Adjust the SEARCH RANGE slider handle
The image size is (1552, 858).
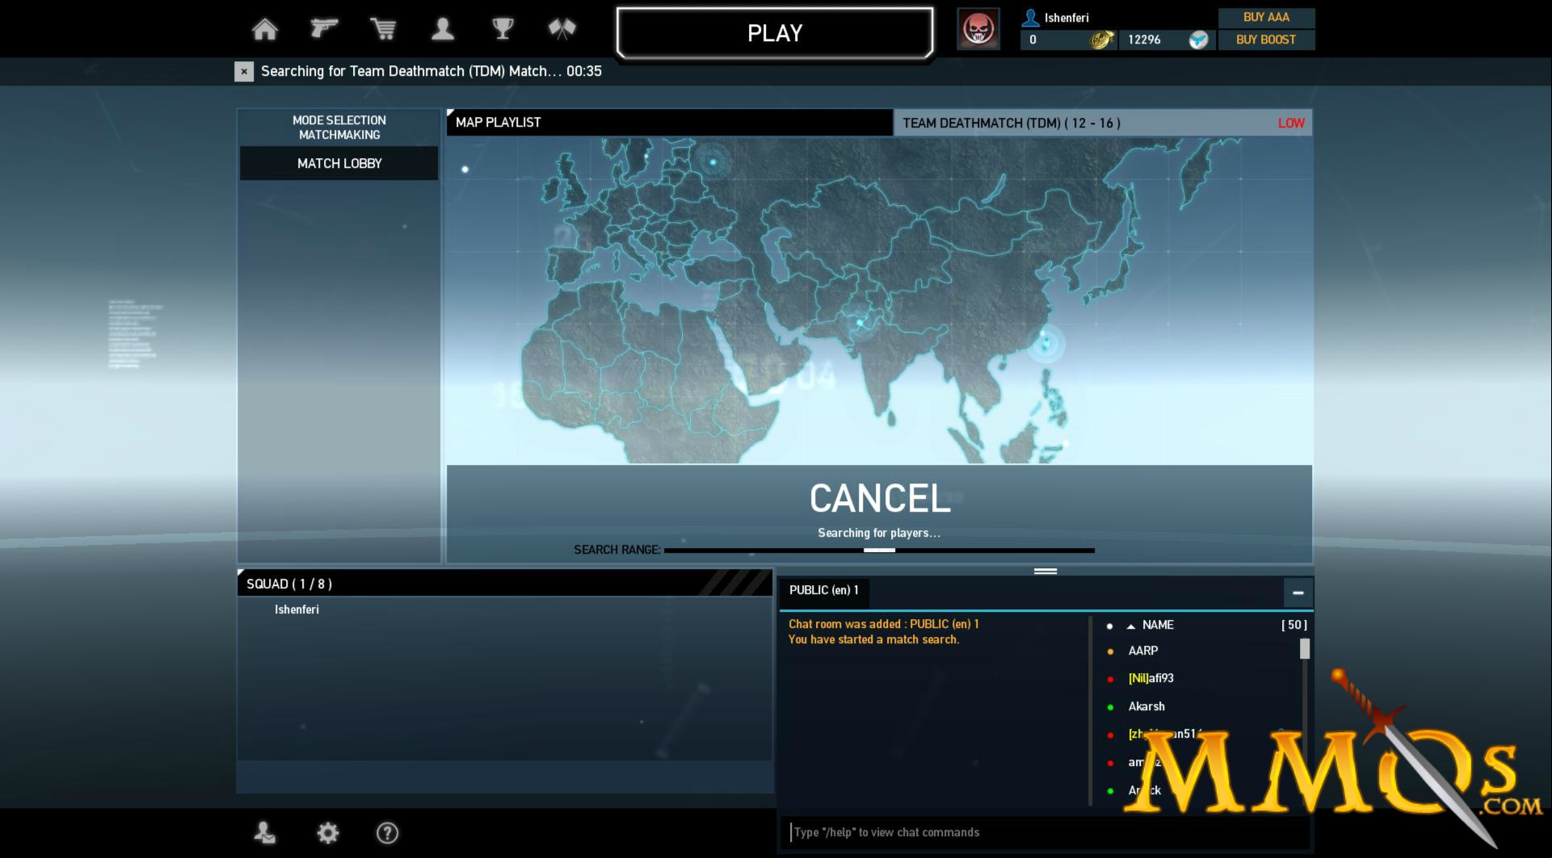(879, 550)
